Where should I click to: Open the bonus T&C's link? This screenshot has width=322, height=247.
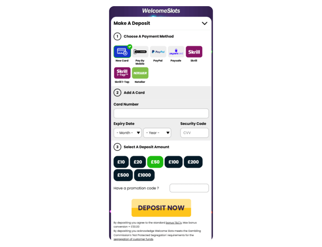174,223
